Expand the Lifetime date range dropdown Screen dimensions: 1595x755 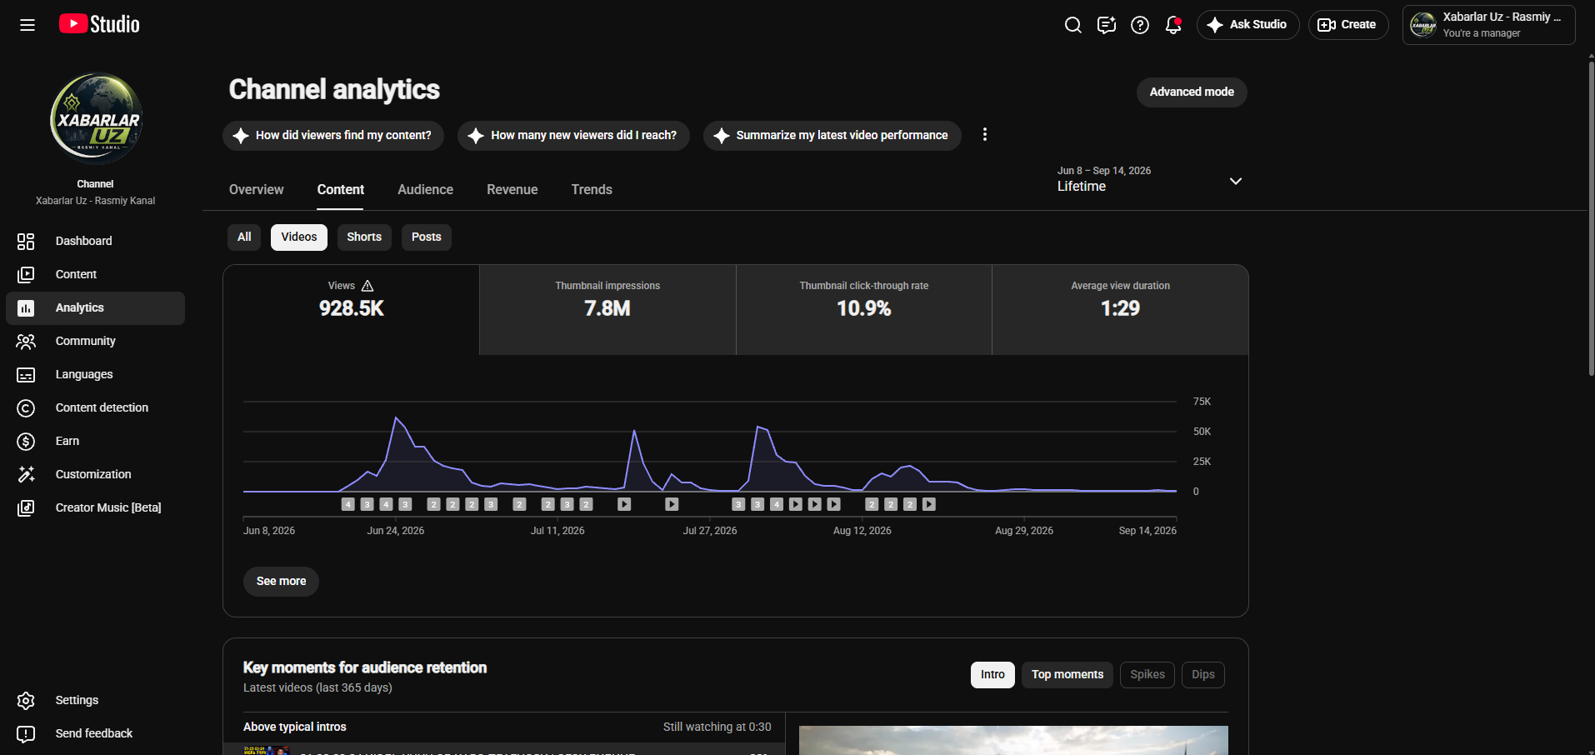1150,180
